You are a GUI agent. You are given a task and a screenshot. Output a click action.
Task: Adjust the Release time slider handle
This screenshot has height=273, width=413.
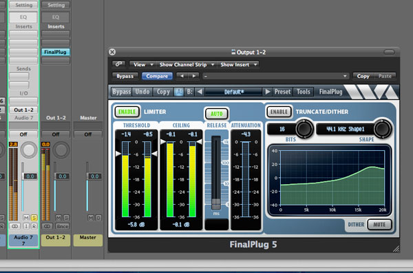tap(216, 203)
